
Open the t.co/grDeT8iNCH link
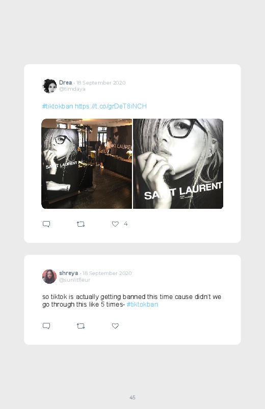[x=111, y=106]
